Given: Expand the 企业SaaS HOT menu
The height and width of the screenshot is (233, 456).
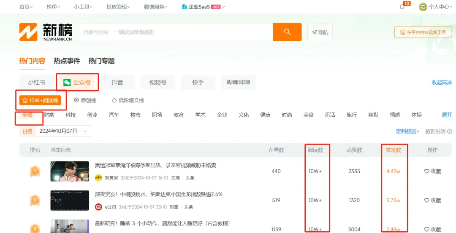Looking at the screenshot, I should click(203, 7).
